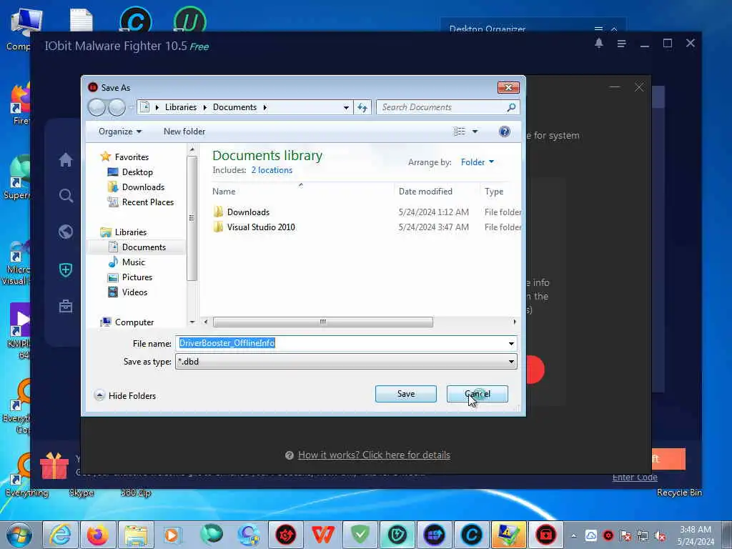Open the hamburger menu in IObit Malware Fighter
The image size is (732, 549).
pyautogui.click(x=621, y=44)
